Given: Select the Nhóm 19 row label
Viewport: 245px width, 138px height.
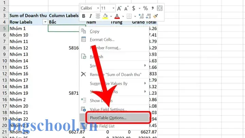Looking at the screenshot, I should click(28, 93).
